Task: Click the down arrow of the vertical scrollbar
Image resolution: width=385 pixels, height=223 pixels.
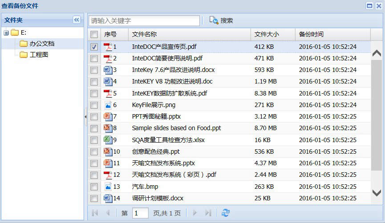Action: (377, 193)
